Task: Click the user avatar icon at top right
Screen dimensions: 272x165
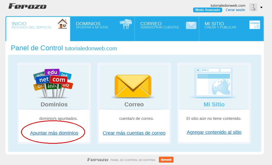Action: [x=253, y=8]
